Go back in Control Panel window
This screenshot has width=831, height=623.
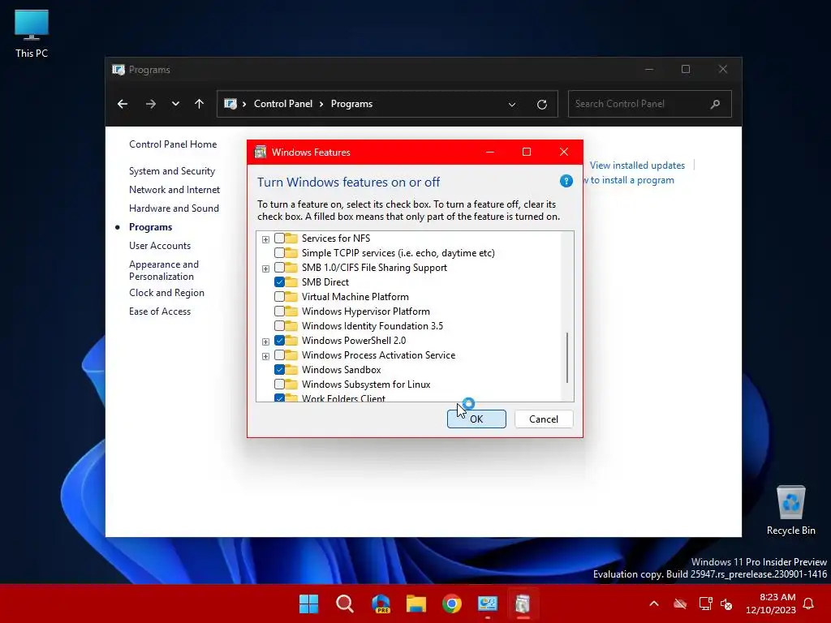123,104
